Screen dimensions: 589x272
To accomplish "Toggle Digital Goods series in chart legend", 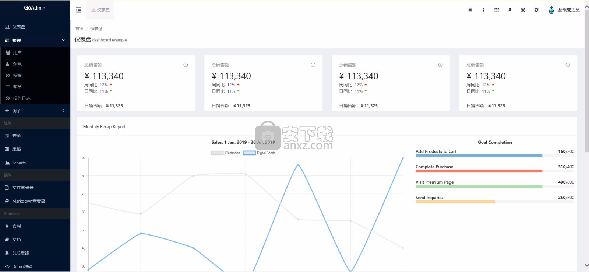I will (x=259, y=153).
